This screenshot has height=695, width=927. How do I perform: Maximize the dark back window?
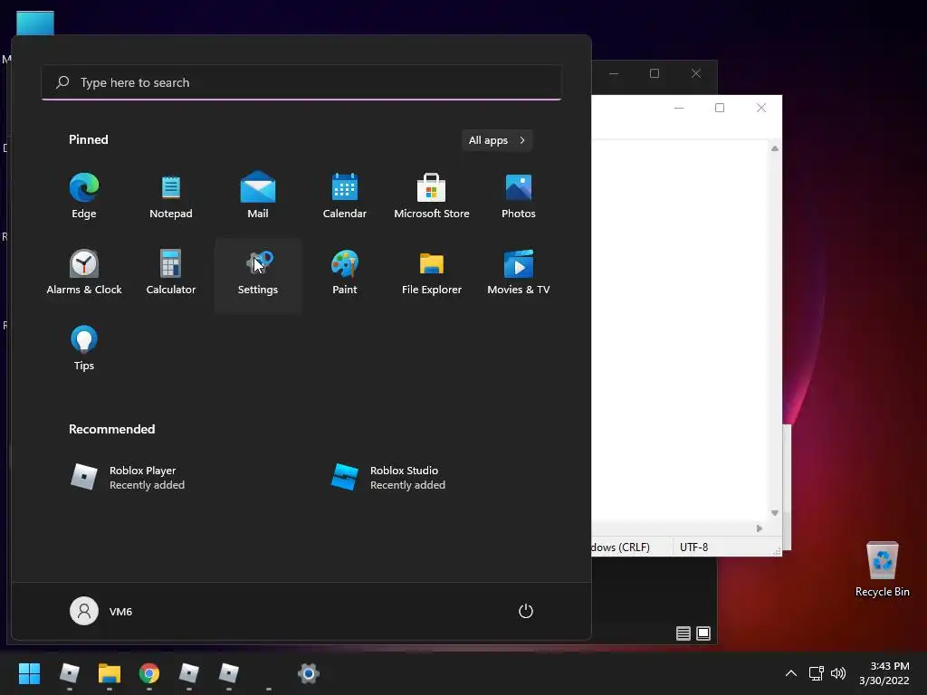point(655,73)
